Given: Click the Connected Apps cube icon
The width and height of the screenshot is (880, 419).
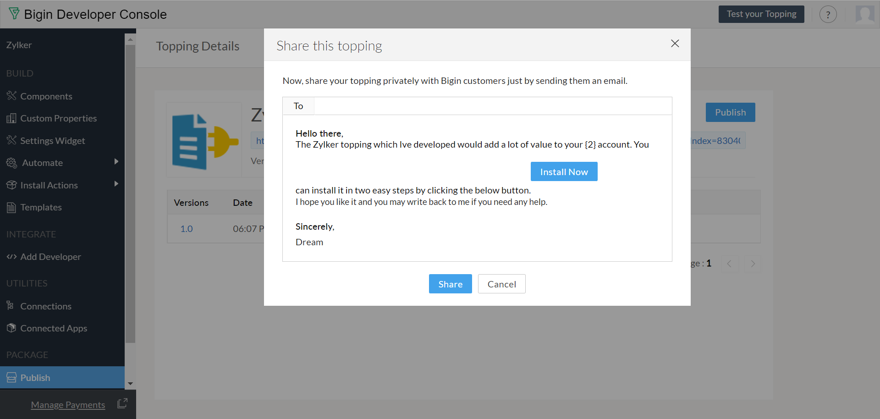Looking at the screenshot, I should pyautogui.click(x=11, y=328).
